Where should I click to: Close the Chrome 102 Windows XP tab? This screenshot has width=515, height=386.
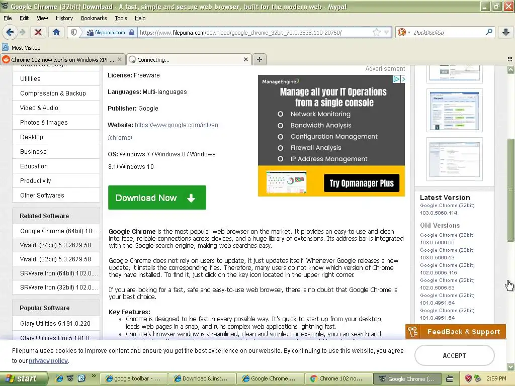(x=120, y=59)
